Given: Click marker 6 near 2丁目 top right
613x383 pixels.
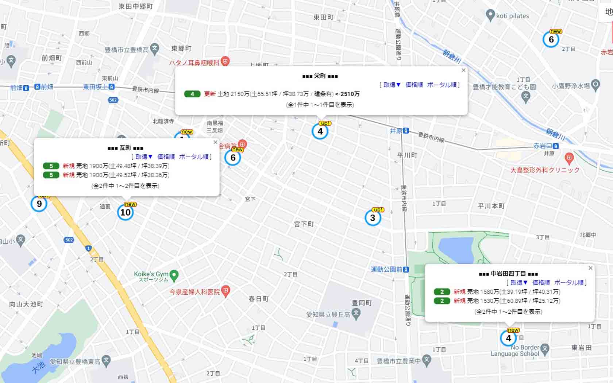Looking at the screenshot, I should (x=551, y=39).
